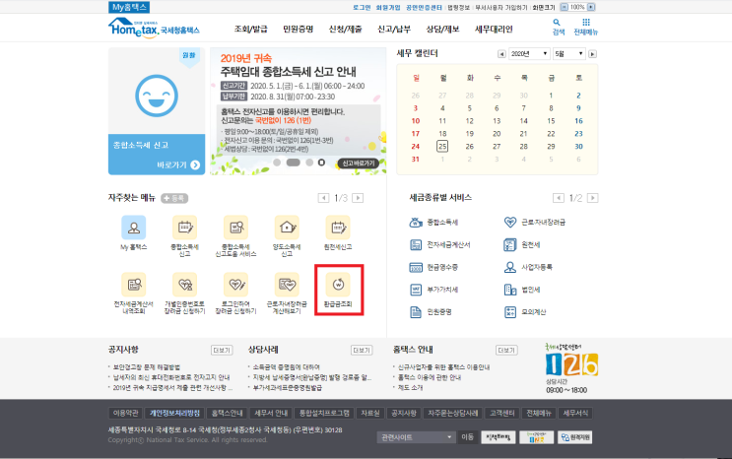Screen dimensions: 732x459
Task: Select 전자세금계산서 service icon in tax services
Action: click(416, 244)
